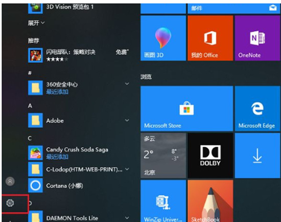281x222 pixels.
Task: Click the DAEMON Tools Lite folder icon
Action: [x=35, y=216]
